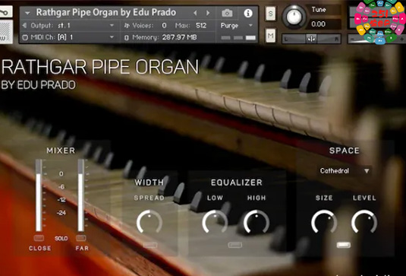The height and width of the screenshot is (276, 406).
Task: Click the memory icon
Action: pos(127,37)
